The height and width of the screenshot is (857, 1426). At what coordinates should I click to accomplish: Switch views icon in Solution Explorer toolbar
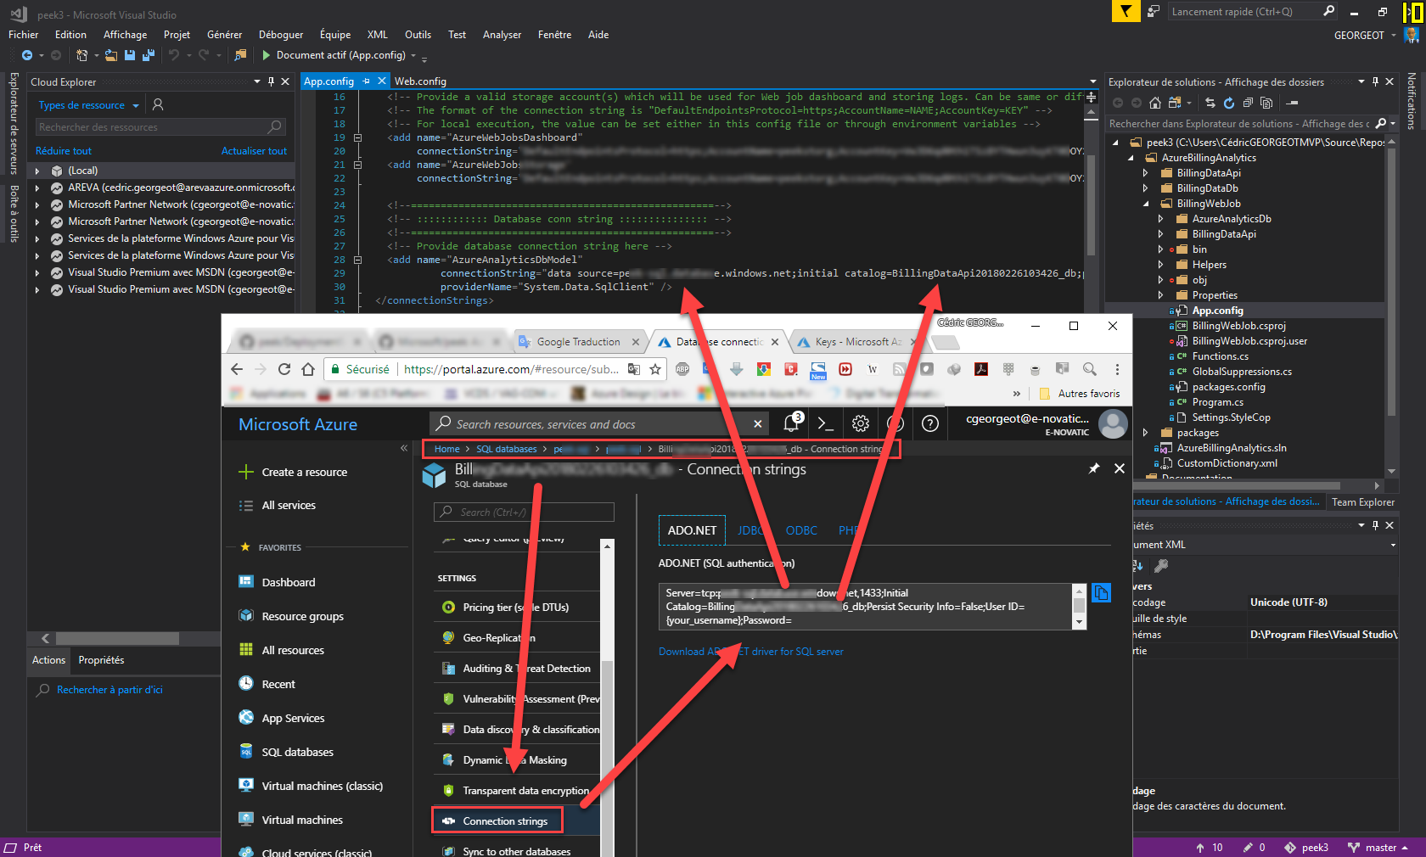coord(1176,103)
